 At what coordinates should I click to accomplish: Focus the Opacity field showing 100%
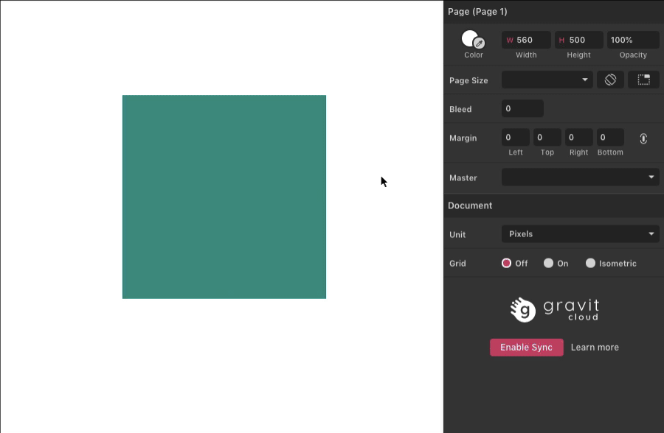click(632, 40)
